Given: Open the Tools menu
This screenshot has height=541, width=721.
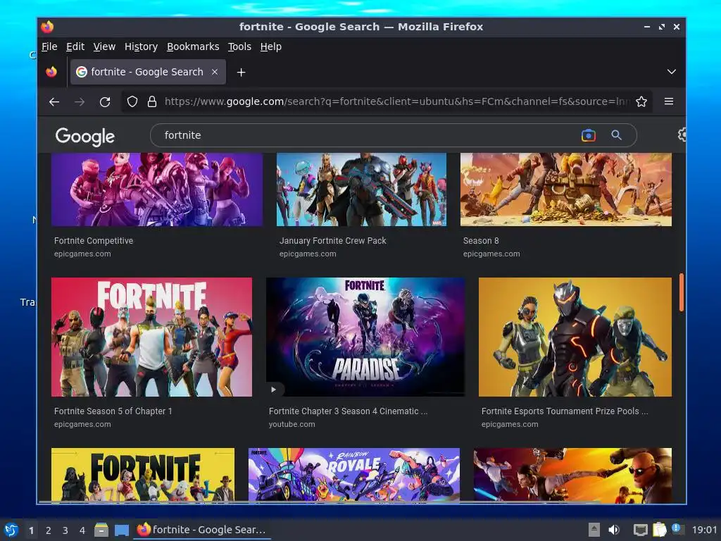Looking at the screenshot, I should pyautogui.click(x=239, y=46).
